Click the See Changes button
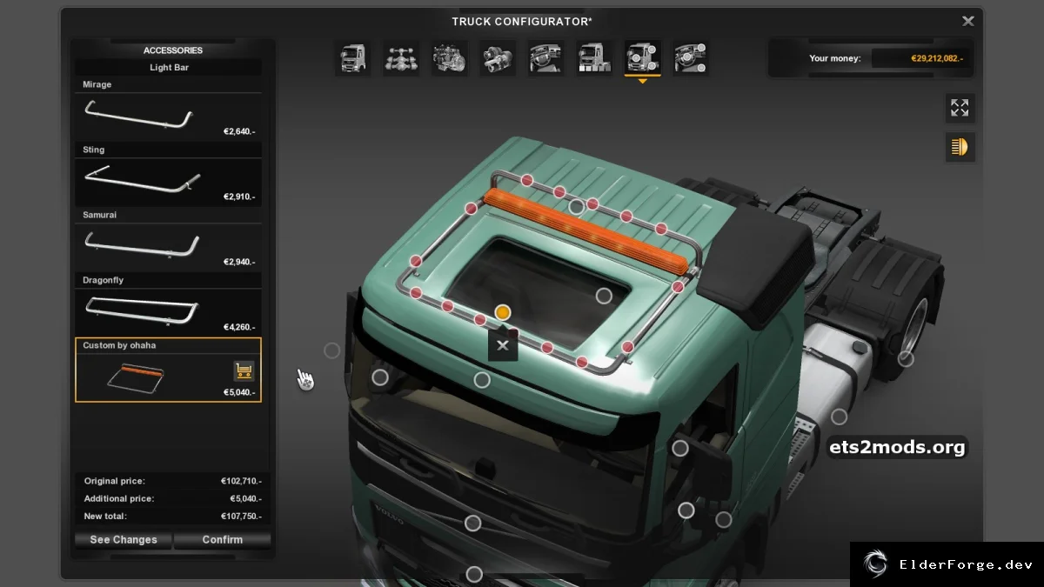 [x=124, y=540]
